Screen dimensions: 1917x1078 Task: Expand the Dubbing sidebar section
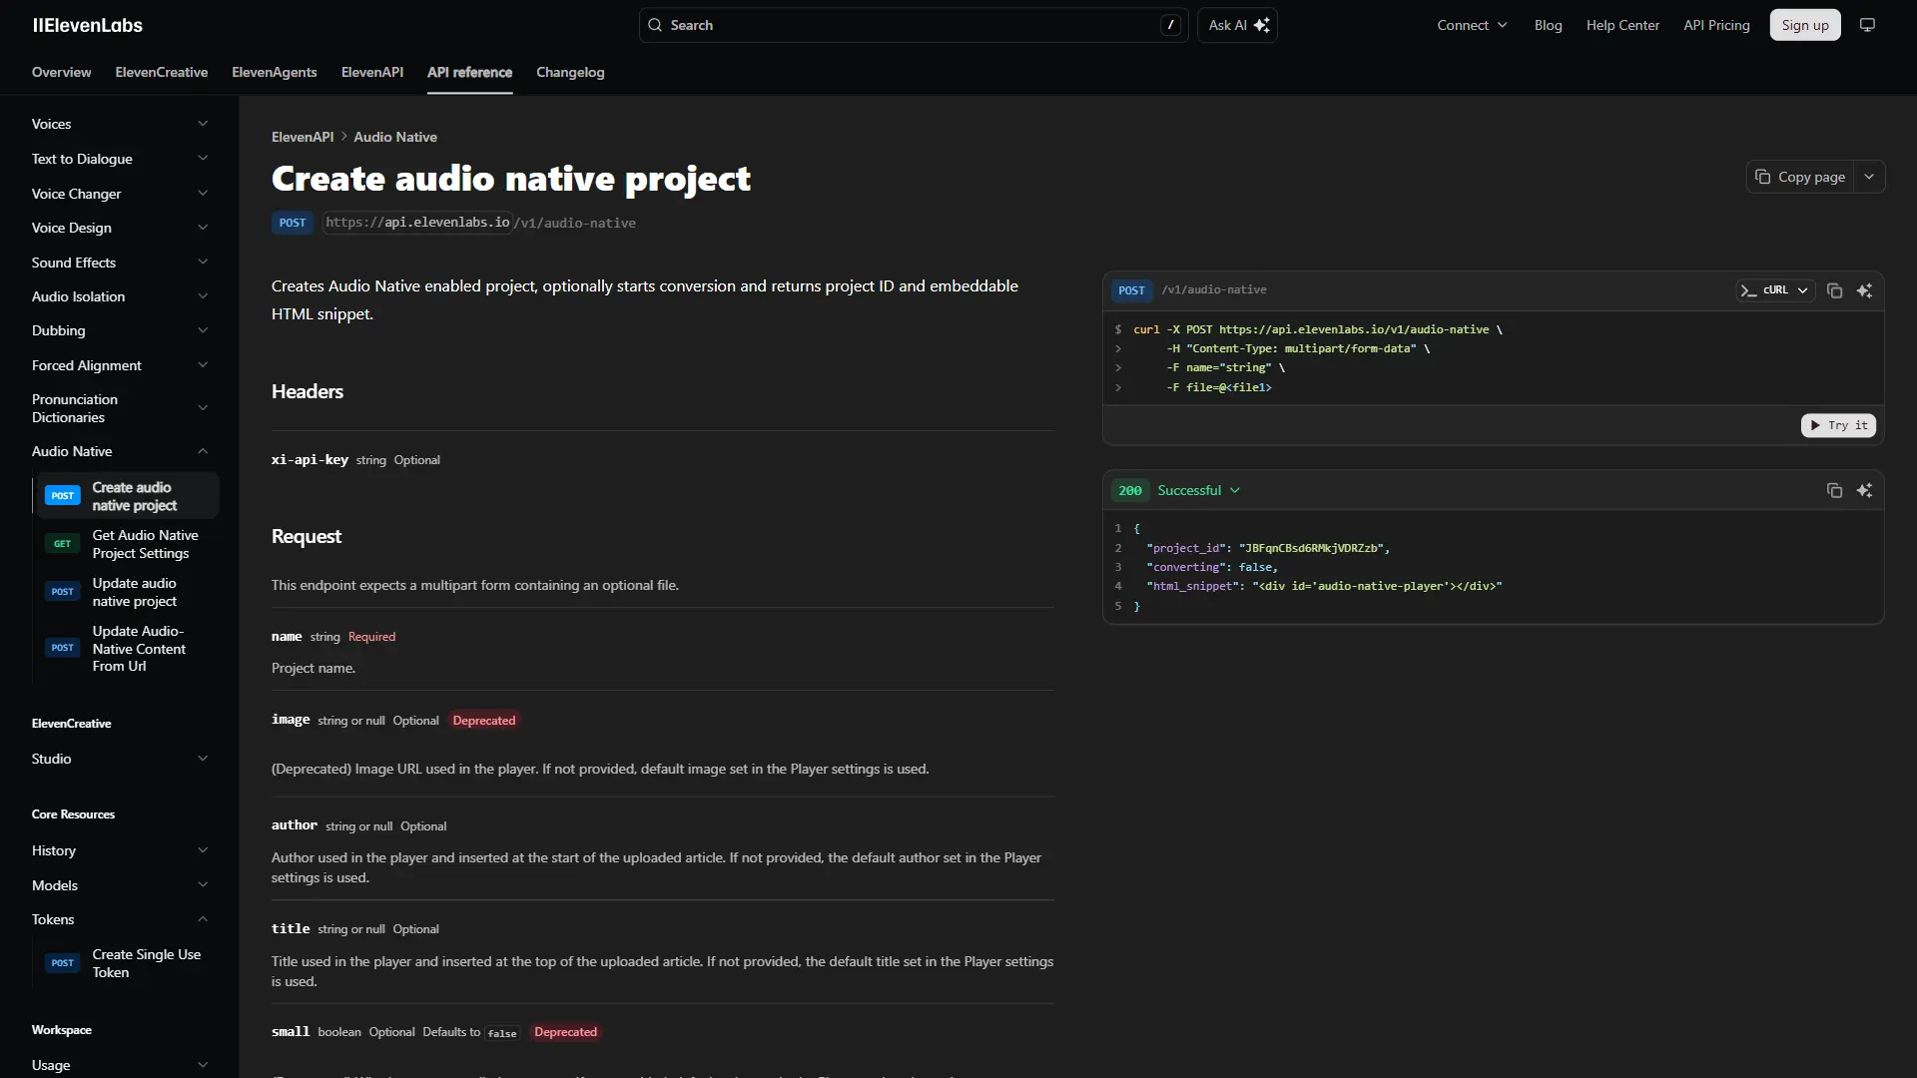click(120, 330)
